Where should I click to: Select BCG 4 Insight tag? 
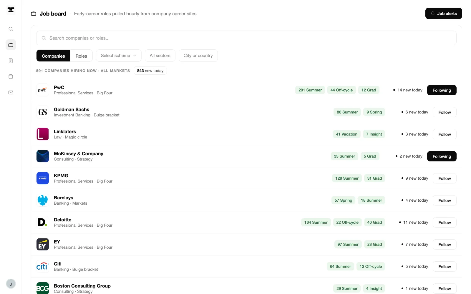pyautogui.click(x=374, y=288)
